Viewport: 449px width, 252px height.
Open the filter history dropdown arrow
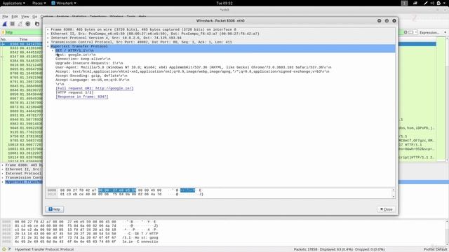[x=416, y=32]
